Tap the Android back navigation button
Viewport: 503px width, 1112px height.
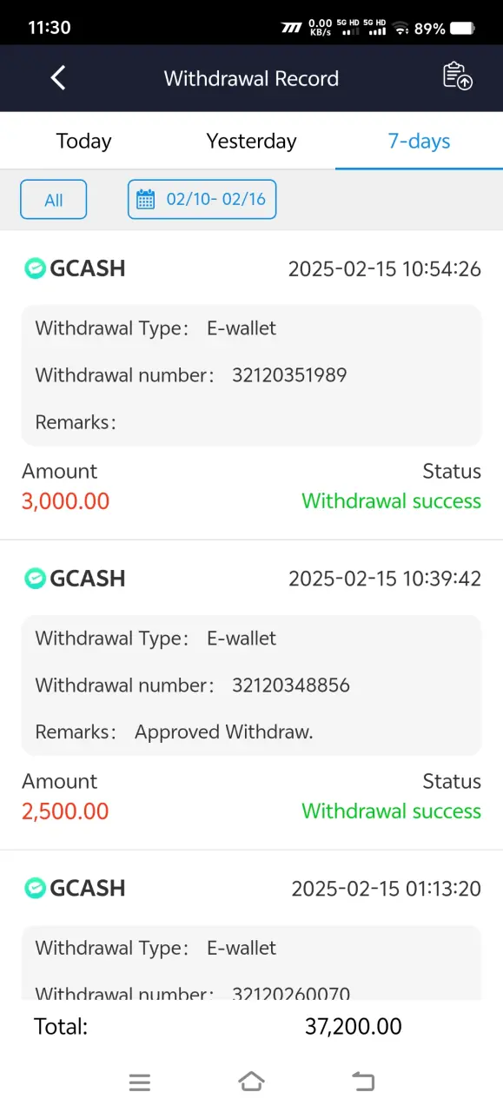[x=362, y=1082]
